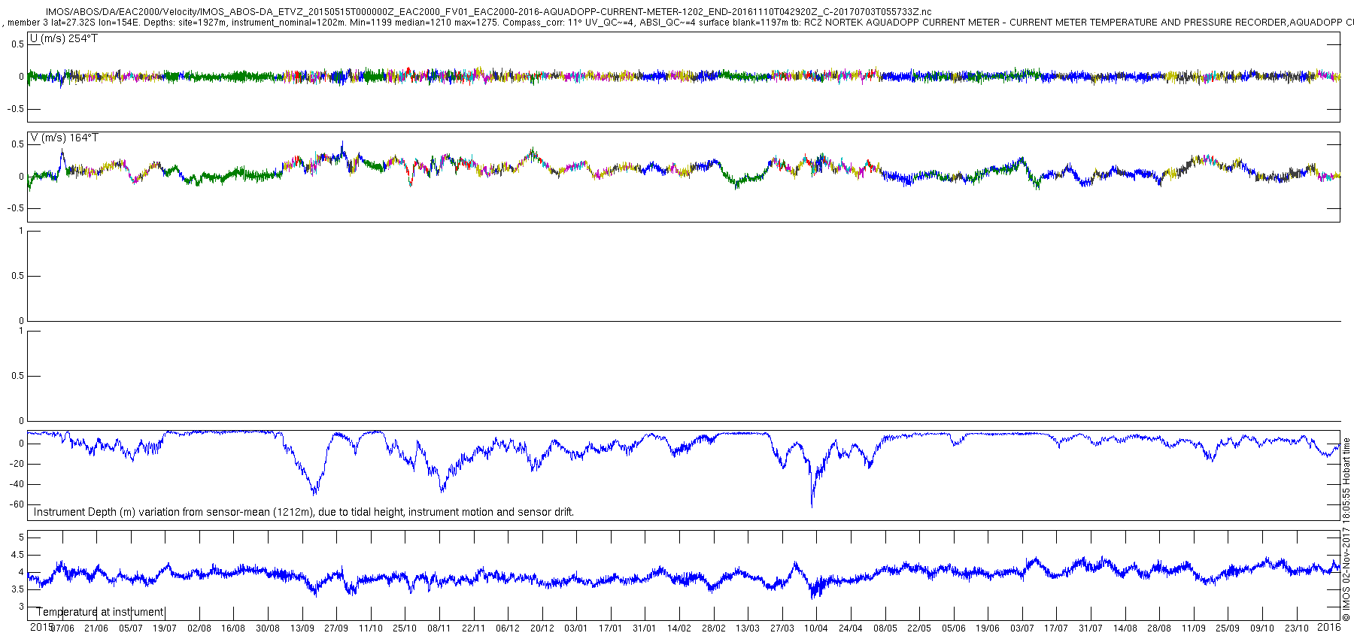
Task: Click the 'Instrument Depth (m) variation' caption
Action: (x=304, y=512)
